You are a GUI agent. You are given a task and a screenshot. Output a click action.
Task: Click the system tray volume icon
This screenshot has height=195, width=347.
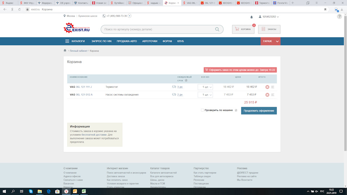(x=317, y=191)
